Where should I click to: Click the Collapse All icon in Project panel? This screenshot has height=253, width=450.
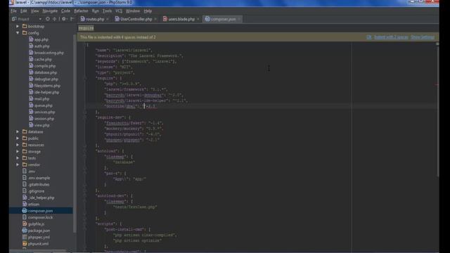55,19
